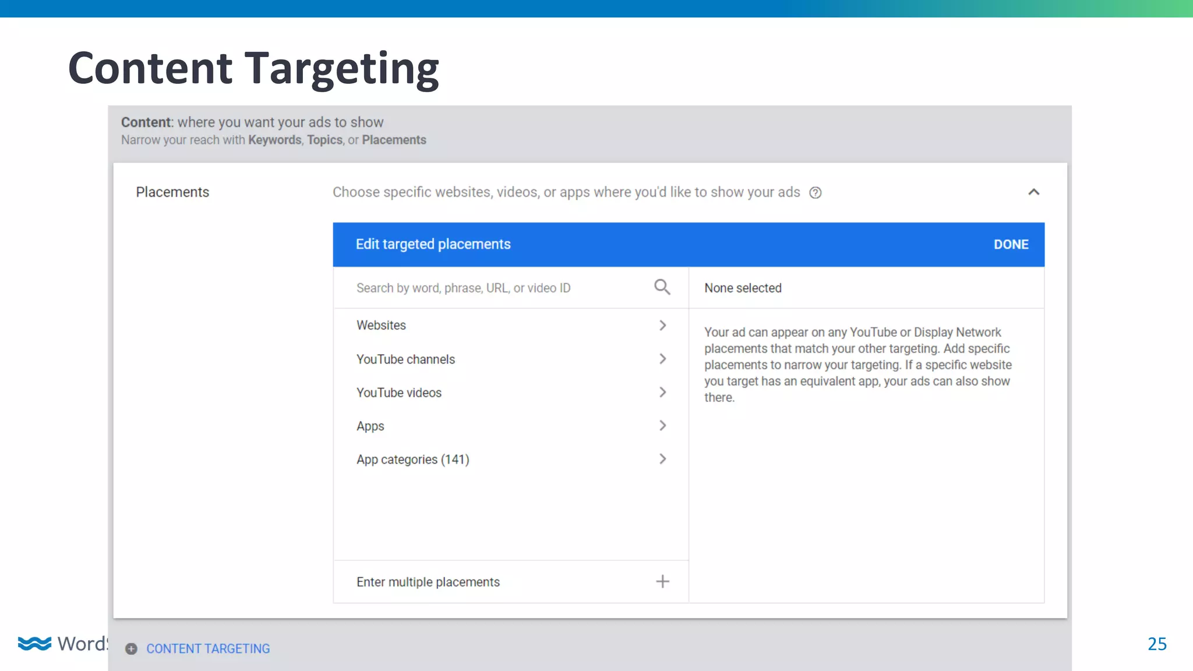Click the Placements section label
The height and width of the screenshot is (671, 1193).
coord(172,192)
